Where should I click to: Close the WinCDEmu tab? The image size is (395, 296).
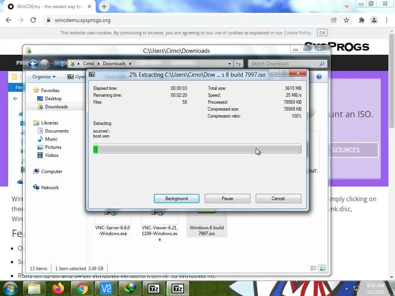[89, 7]
